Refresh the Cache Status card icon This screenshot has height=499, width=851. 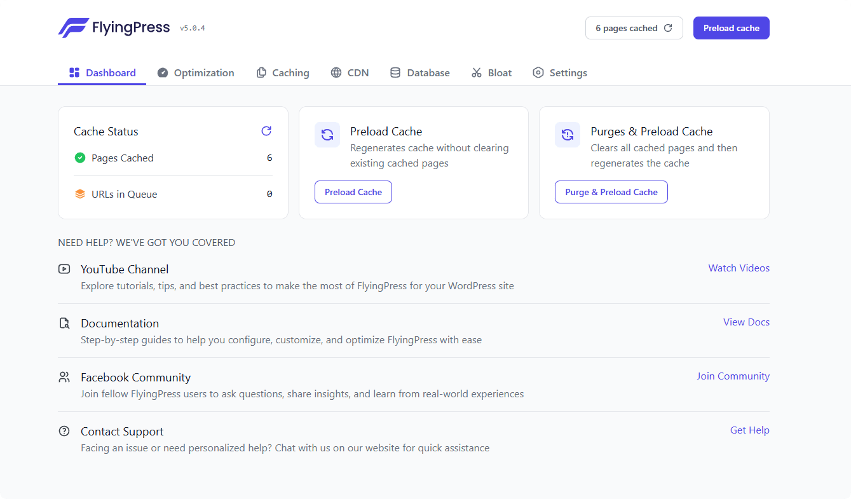[266, 131]
